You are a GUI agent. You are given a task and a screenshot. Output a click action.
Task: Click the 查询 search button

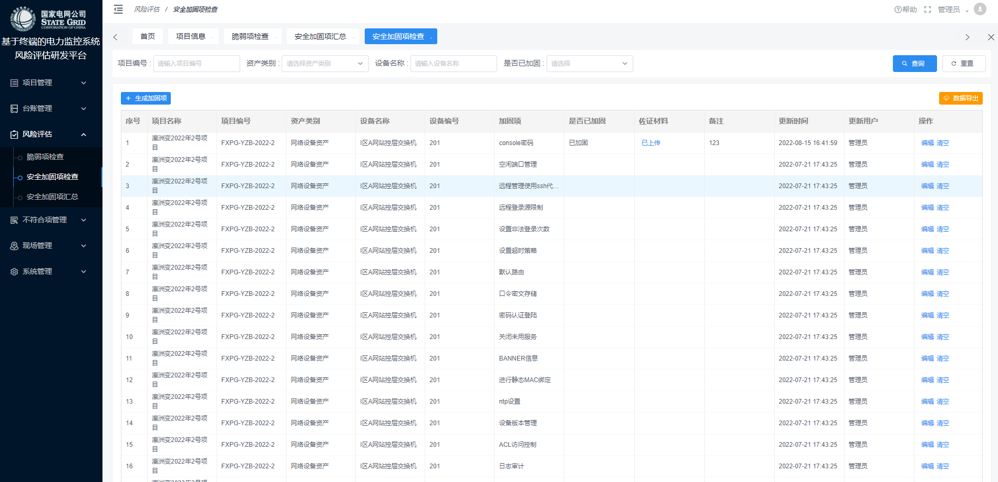pos(914,64)
